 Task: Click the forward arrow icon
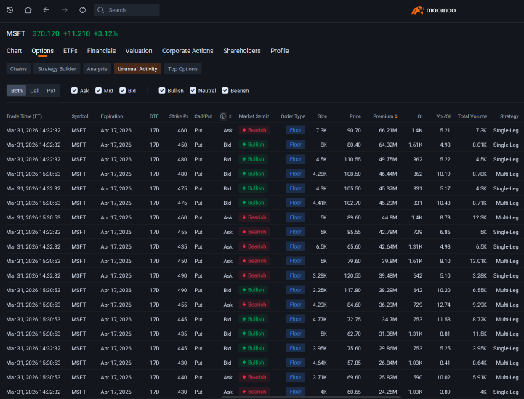(65, 10)
